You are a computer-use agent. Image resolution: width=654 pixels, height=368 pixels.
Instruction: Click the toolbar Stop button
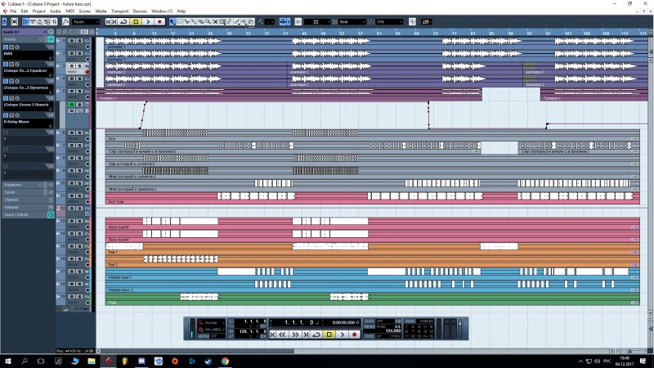[x=136, y=22]
